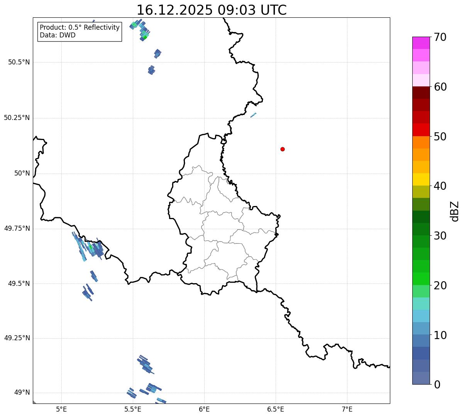464x417 pixels.
Task: Click the title '16.12.2025 09:03 UTC'
Action: pyautogui.click(x=212, y=10)
